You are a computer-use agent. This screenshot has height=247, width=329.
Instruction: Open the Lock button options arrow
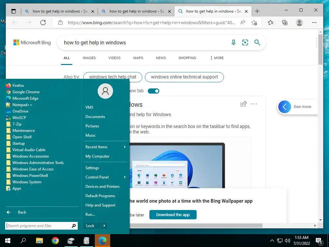104,226
